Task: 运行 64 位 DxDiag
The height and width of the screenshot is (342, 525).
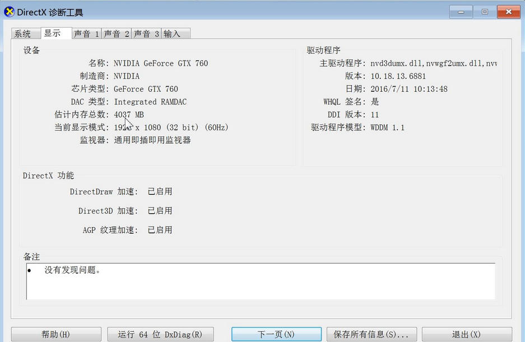Action: [x=160, y=334]
